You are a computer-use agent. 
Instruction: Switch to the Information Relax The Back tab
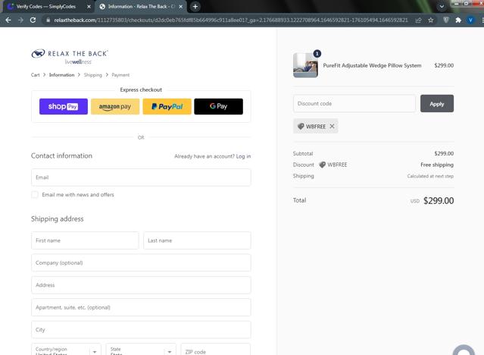click(141, 7)
